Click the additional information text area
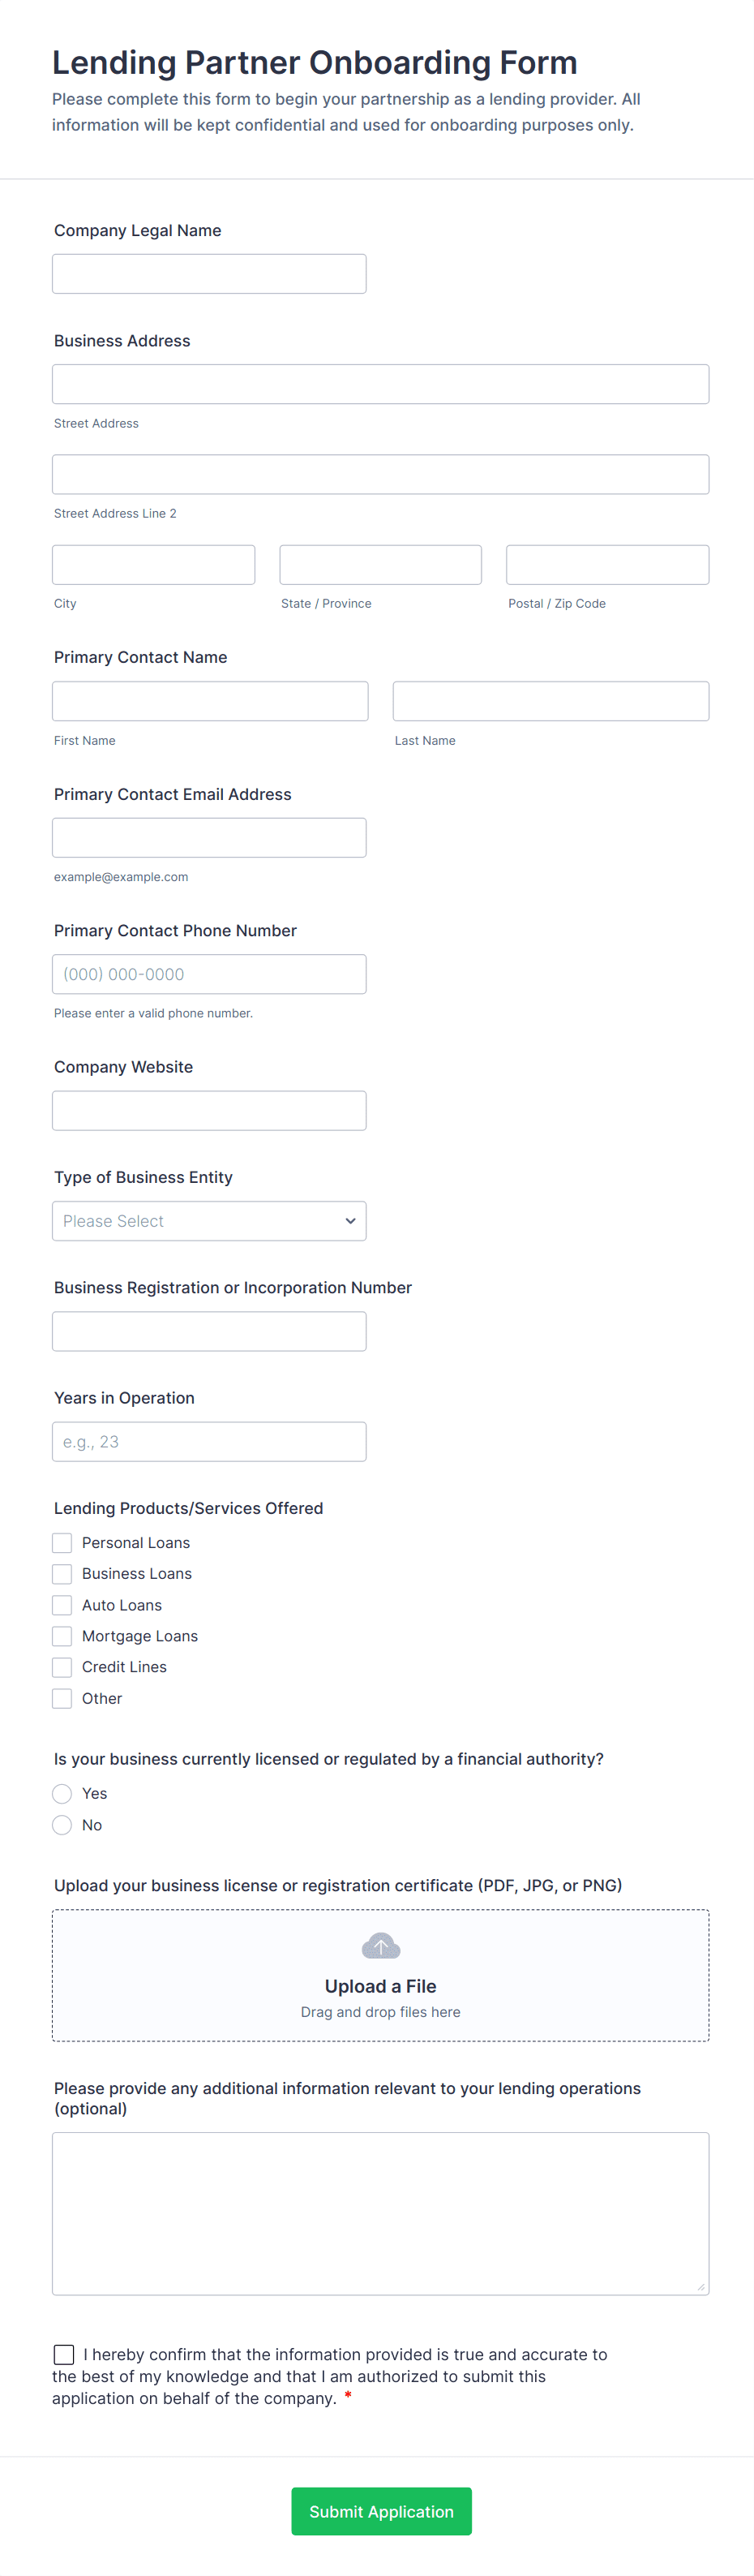The width and height of the screenshot is (754, 2576). click(380, 2213)
